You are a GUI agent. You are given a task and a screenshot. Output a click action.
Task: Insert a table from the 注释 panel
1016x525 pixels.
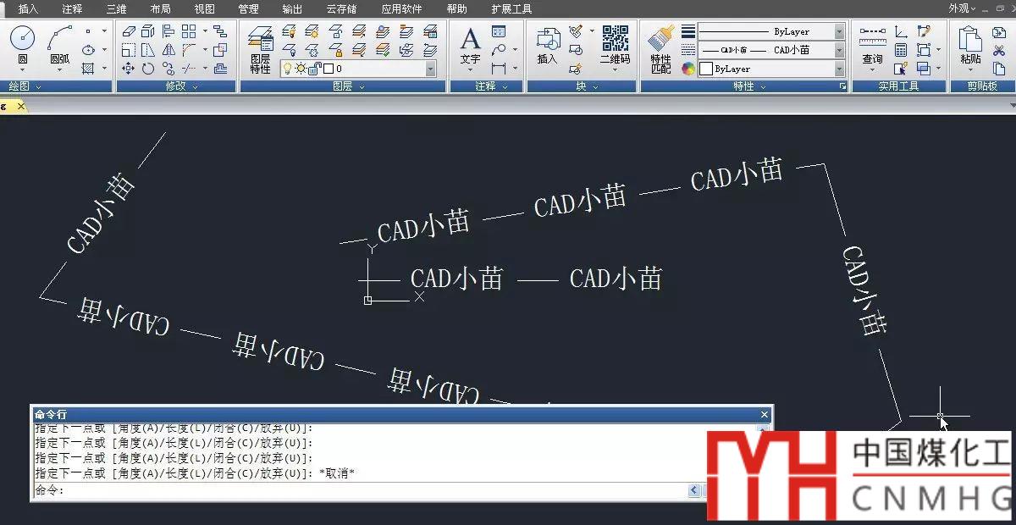(499, 31)
